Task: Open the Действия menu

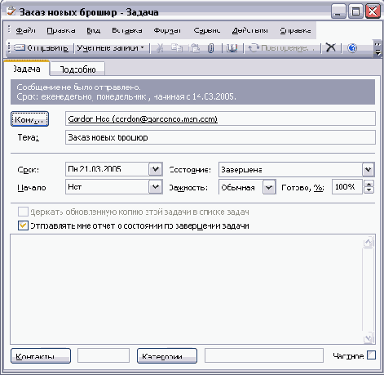Action: [x=249, y=30]
